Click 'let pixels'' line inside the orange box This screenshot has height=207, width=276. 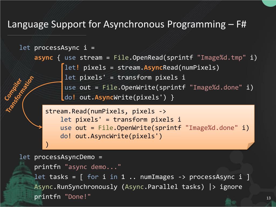(120, 120)
